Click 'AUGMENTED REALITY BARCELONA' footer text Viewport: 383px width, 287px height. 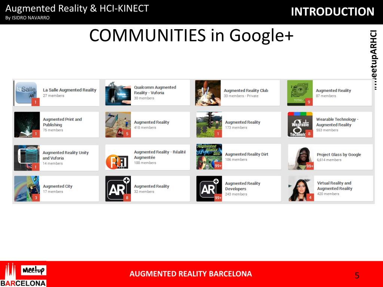[190, 274]
